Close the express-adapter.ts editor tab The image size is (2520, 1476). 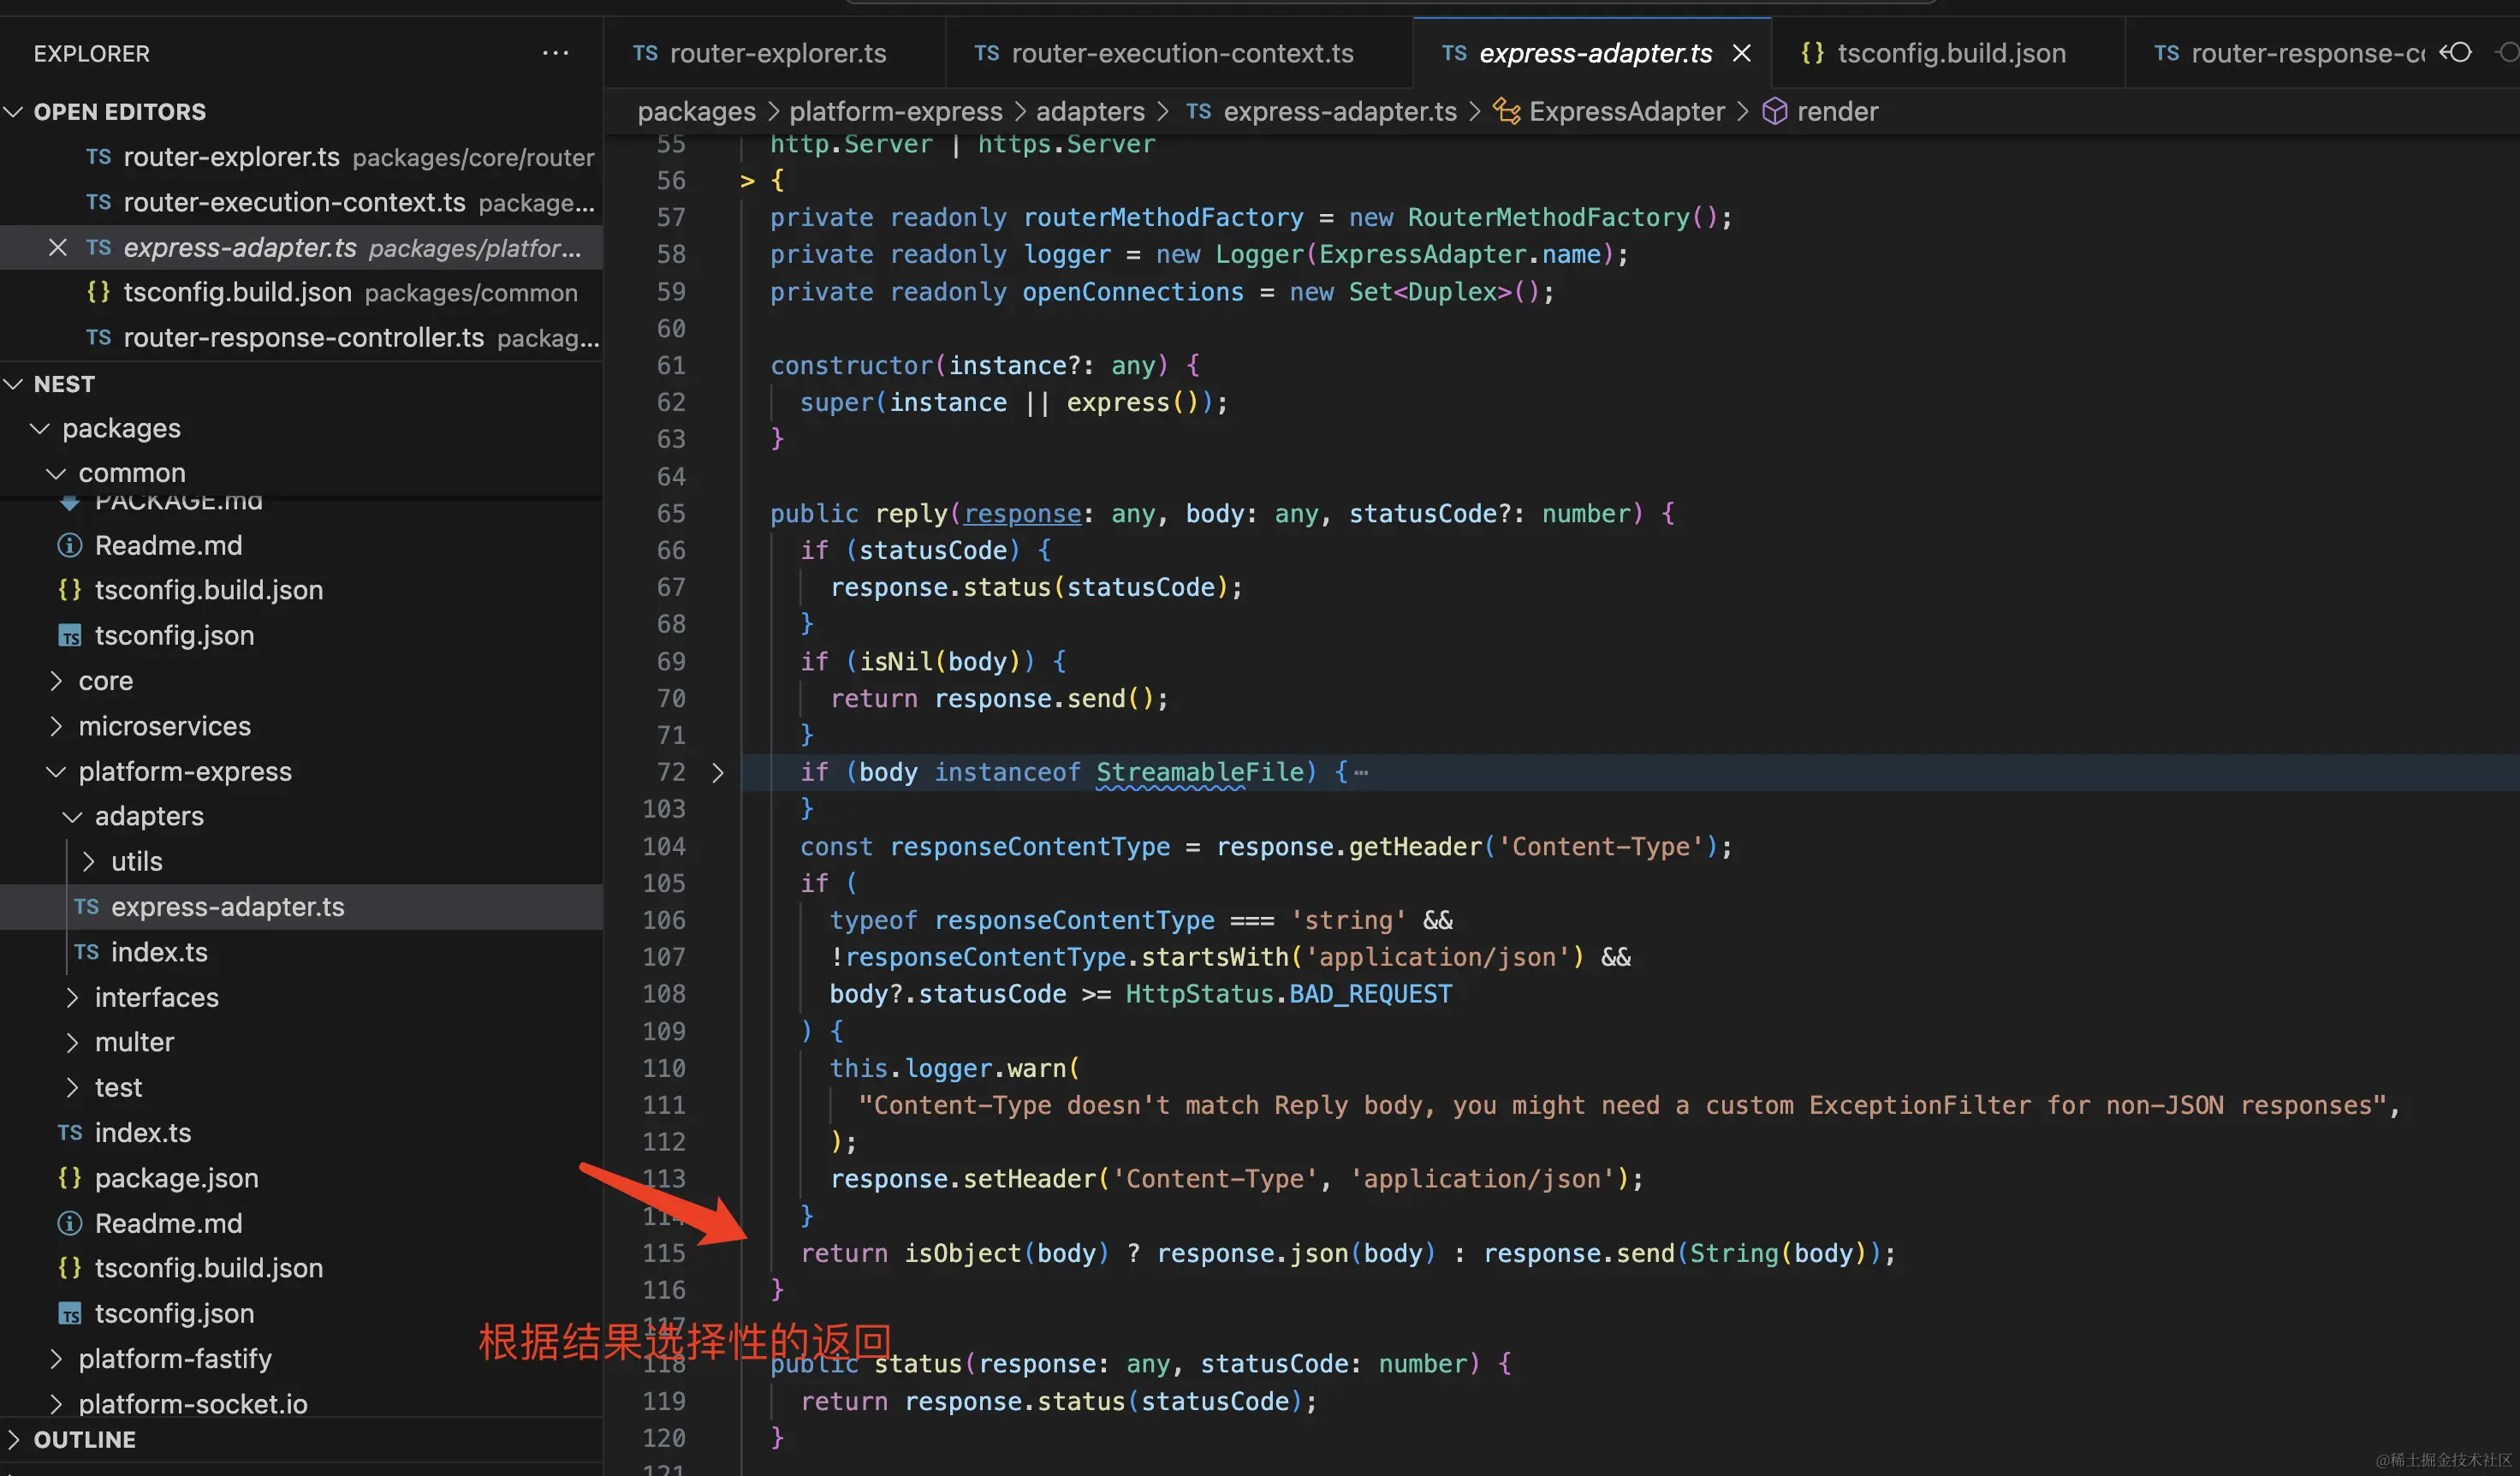[x=1741, y=53]
